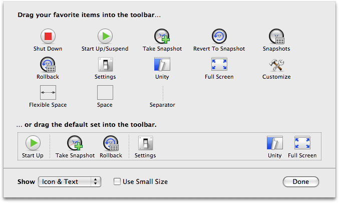339x203 pixels.
Task: Select the Snapshots icon
Action: tap(276, 36)
